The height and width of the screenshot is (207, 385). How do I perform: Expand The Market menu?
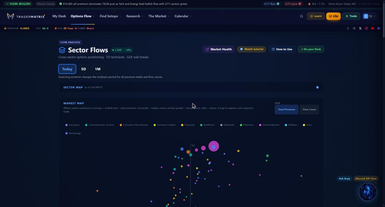tap(159, 16)
